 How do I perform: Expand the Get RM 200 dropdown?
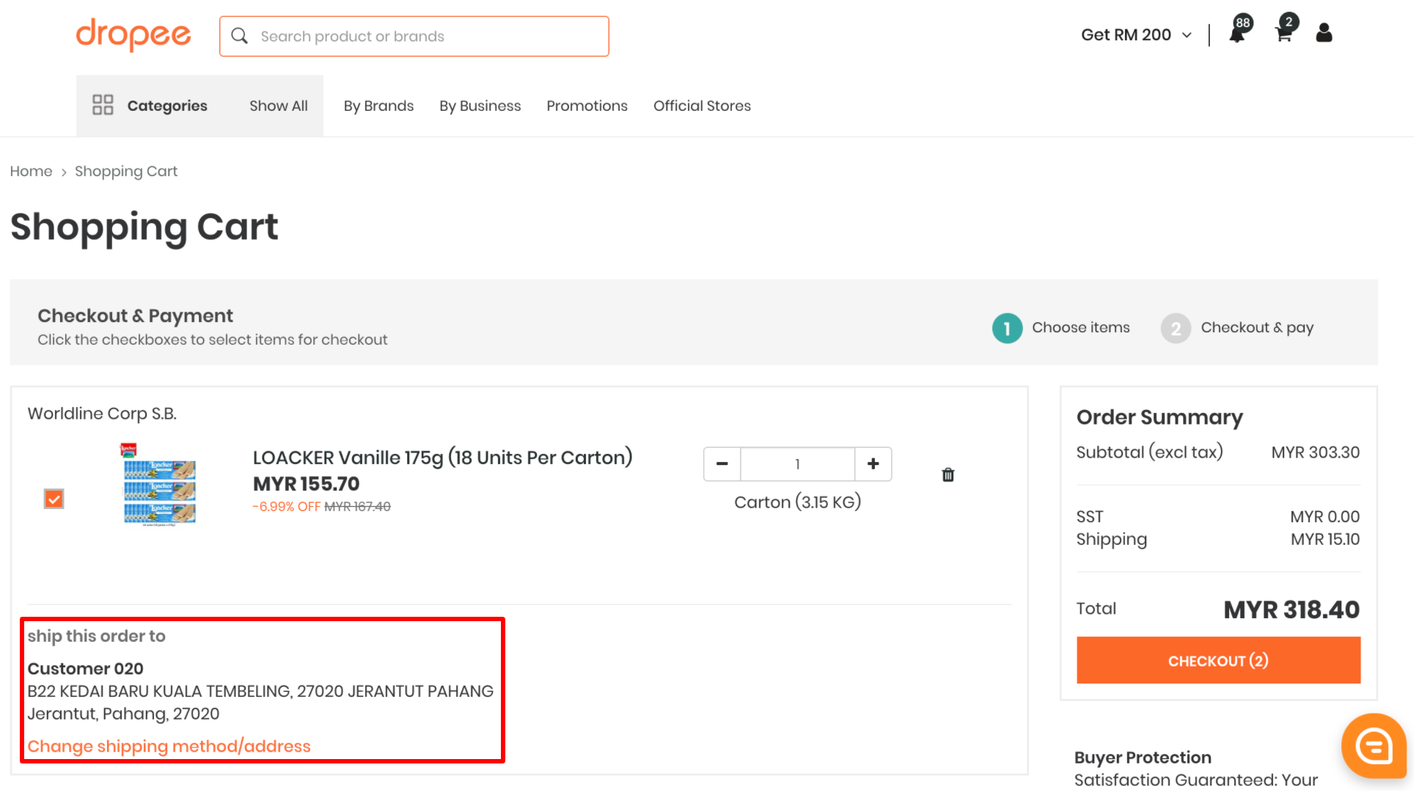tap(1136, 34)
